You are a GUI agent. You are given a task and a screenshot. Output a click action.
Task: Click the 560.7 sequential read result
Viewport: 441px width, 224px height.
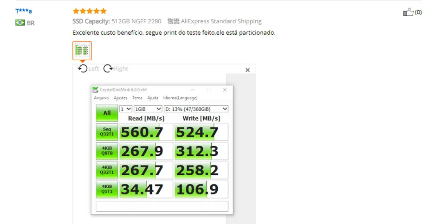tap(146, 132)
